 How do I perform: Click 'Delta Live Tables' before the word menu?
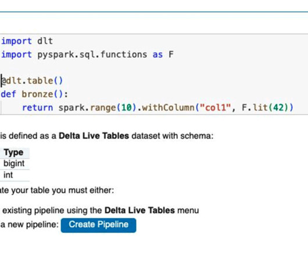(139, 210)
